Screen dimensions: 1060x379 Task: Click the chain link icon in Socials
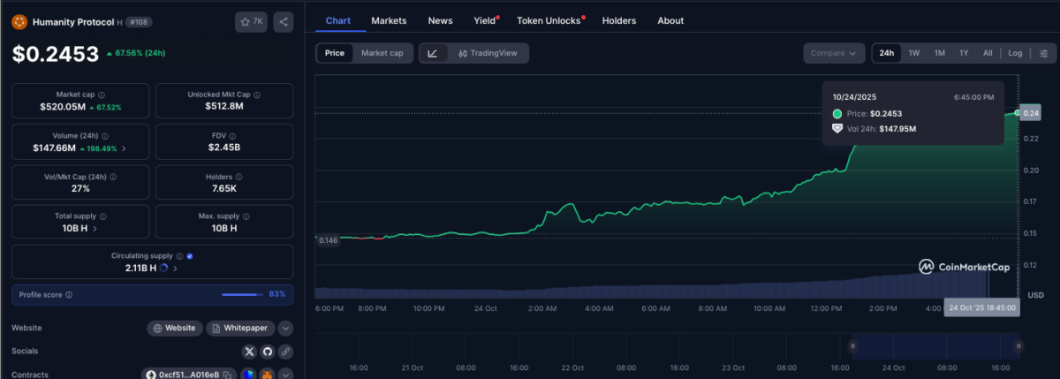pos(284,351)
